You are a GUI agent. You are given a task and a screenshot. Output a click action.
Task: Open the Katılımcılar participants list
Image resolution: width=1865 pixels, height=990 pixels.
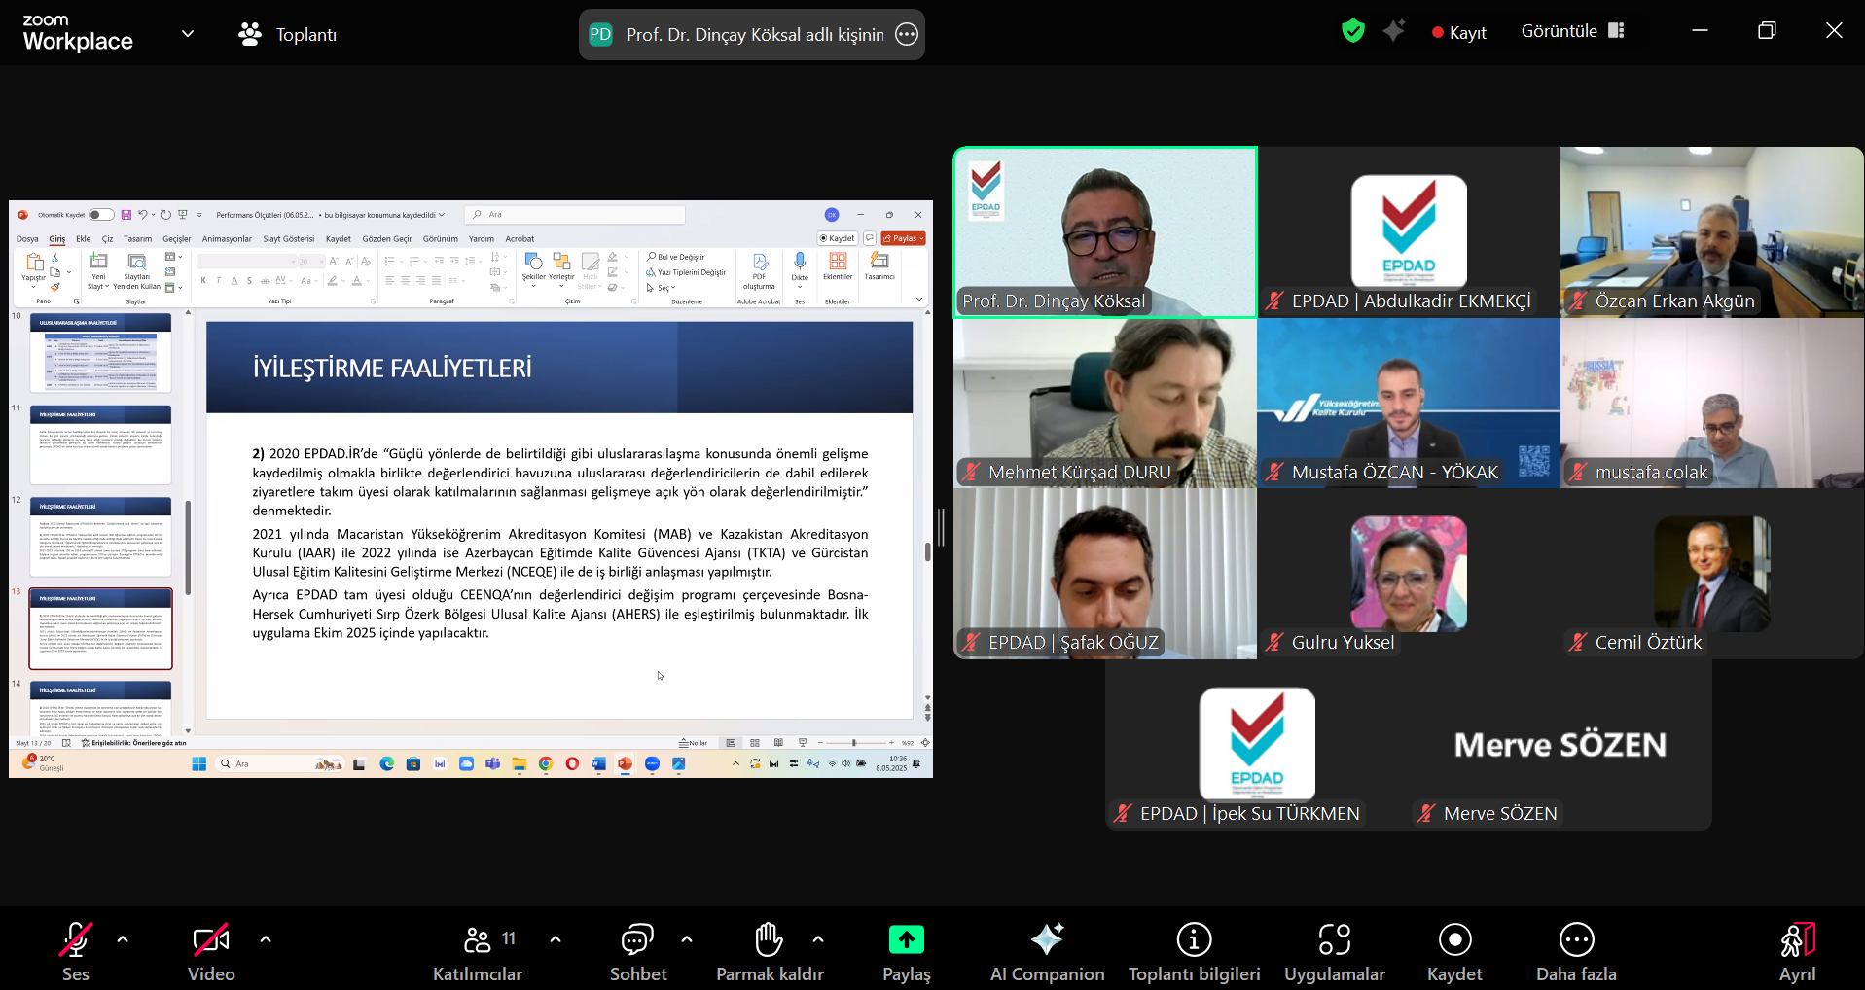(x=478, y=940)
